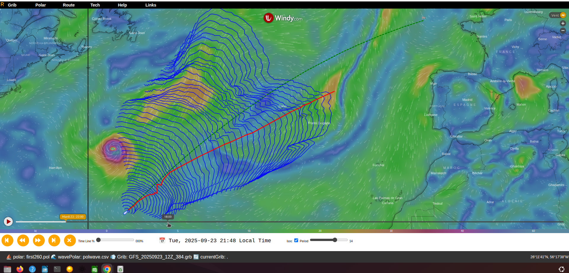This screenshot has height=273, width=569.
Task: Jump to end with skip-forward button
Action: pyautogui.click(x=54, y=240)
